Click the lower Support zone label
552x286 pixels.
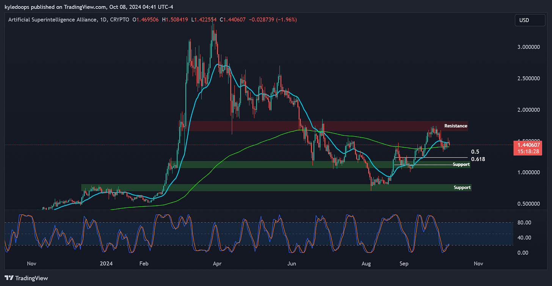coord(462,187)
